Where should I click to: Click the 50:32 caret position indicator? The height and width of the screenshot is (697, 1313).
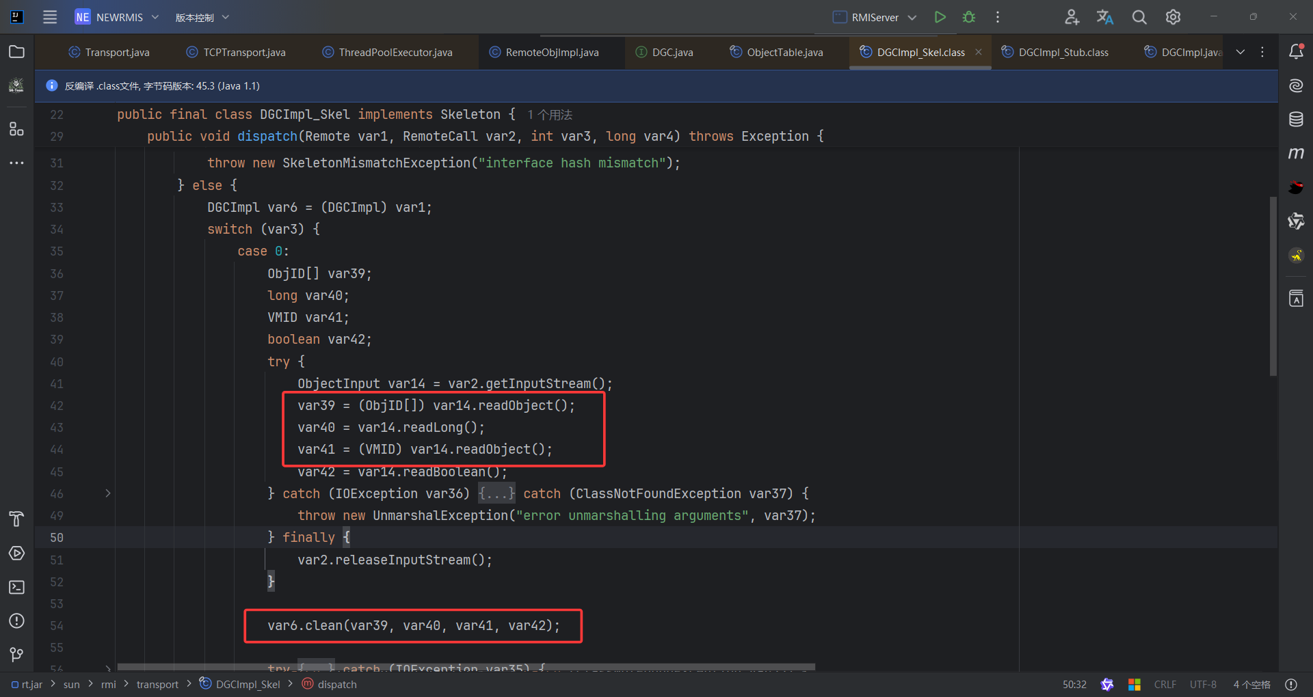[x=1074, y=684]
